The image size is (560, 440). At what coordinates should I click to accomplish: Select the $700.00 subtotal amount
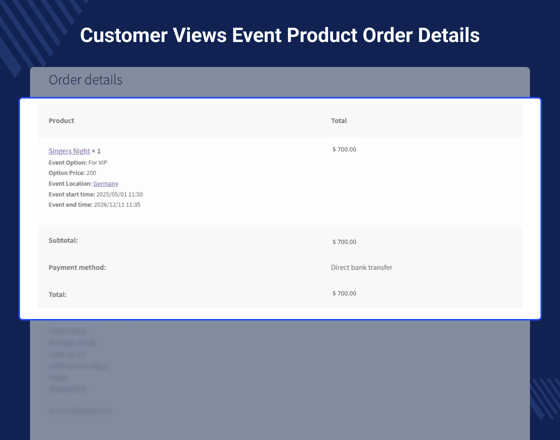click(x=344, y=241)
